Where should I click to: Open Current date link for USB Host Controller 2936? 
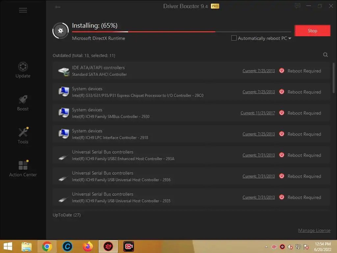click(x=259, y=176)
